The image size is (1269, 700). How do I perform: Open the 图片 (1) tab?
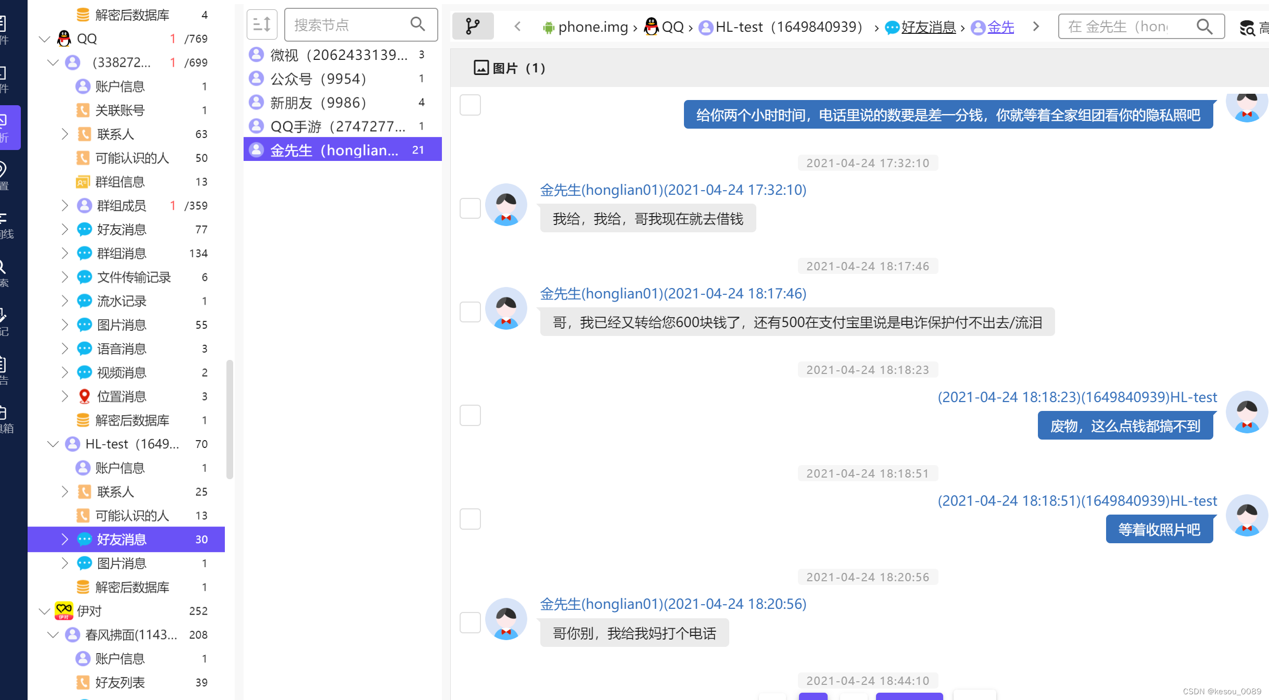click(510, 68)
